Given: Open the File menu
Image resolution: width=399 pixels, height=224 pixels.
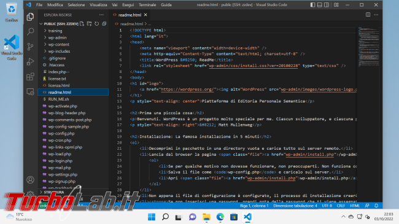Looking at the screenshot, I should tap(39, 5).
